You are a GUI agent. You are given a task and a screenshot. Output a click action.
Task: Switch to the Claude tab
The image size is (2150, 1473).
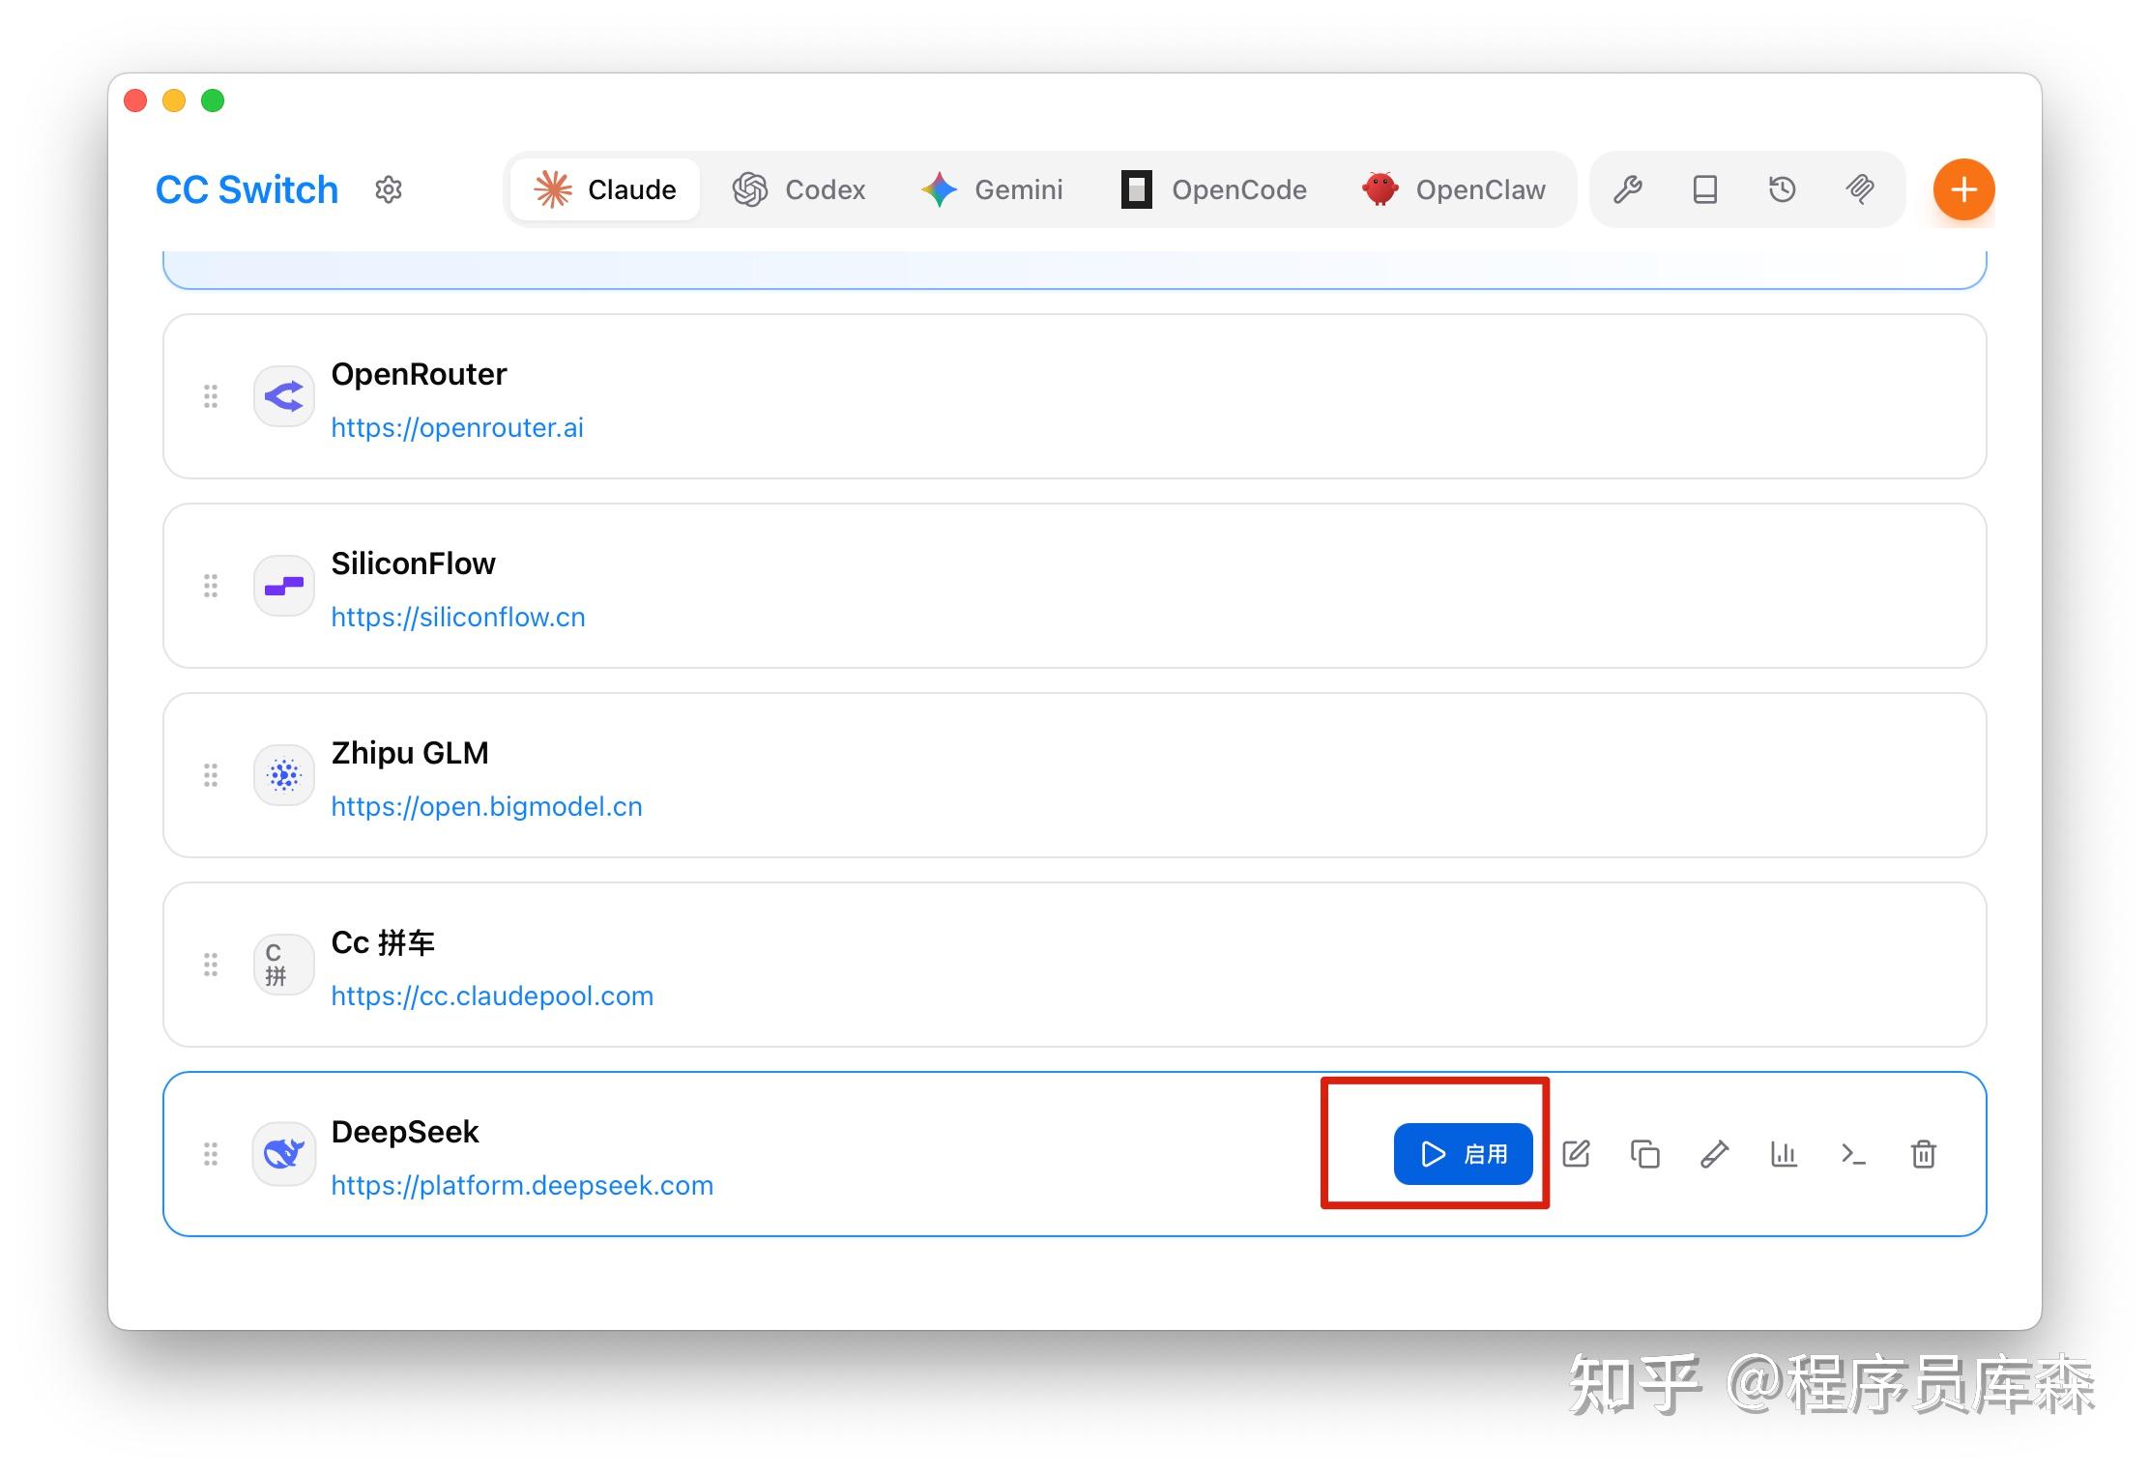coord(605,189)
